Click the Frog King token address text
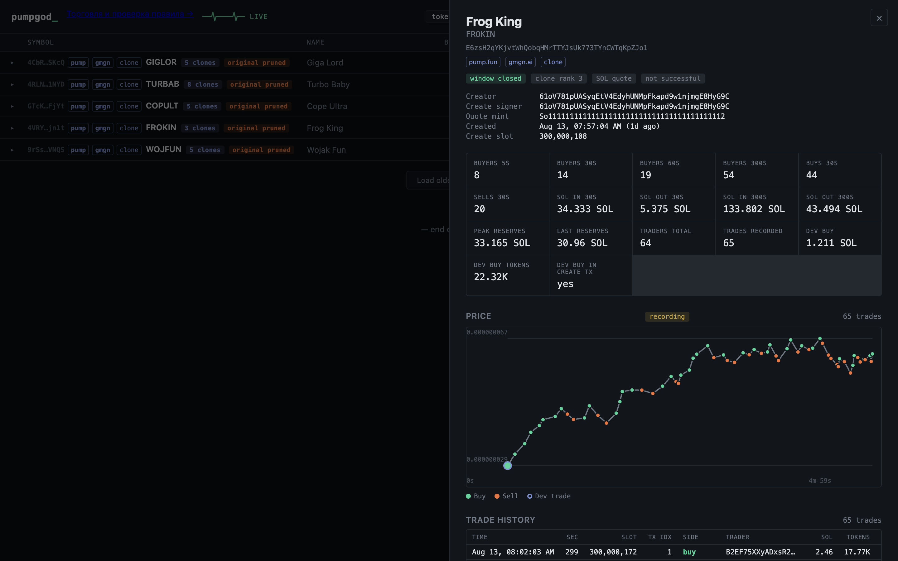The image size is (898, 561). point(557,48)
